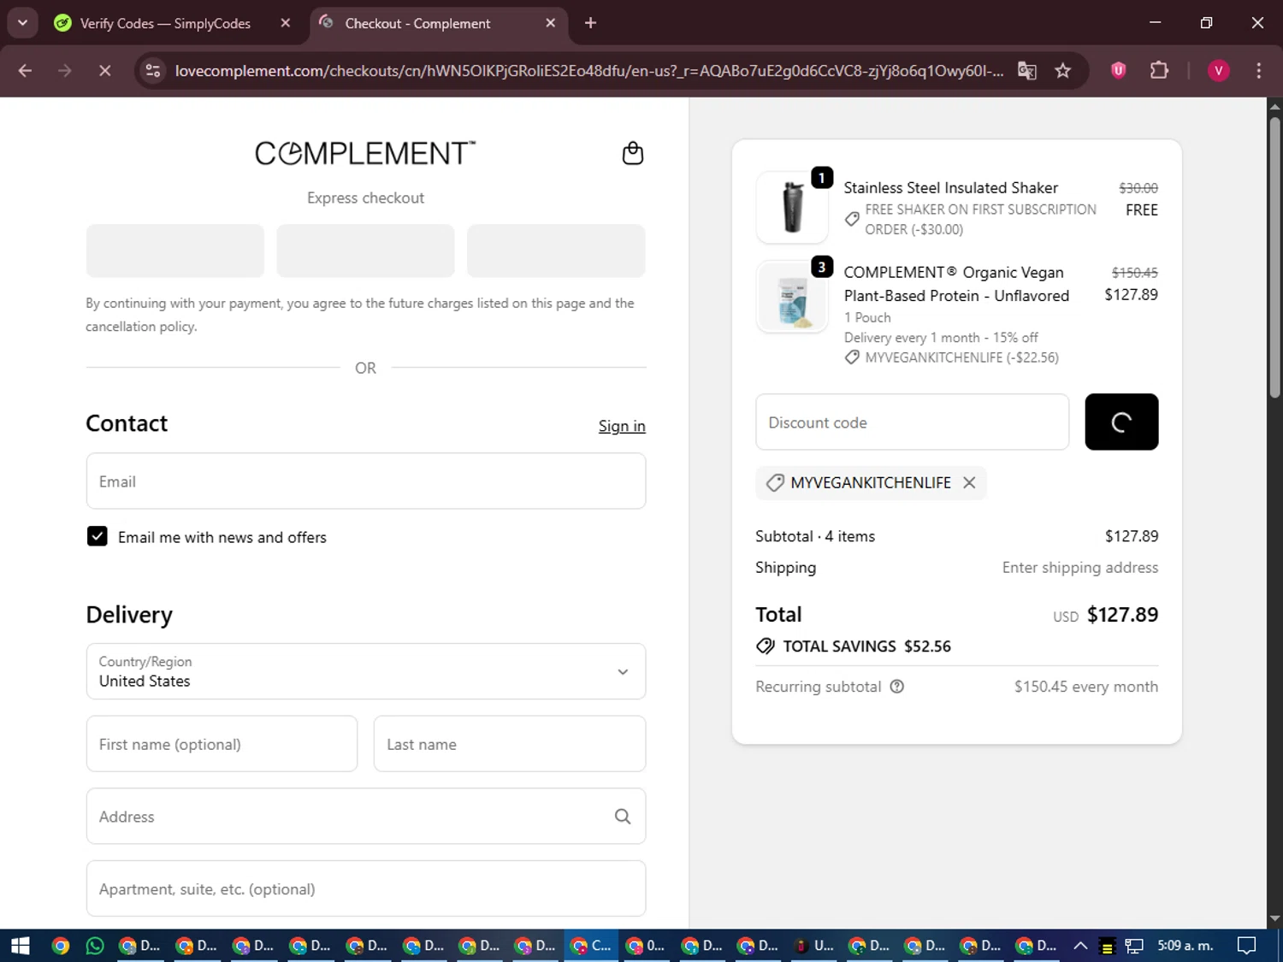
Task: Click the Apartment, suite, etc. field
Action: [x=366, y=888]
